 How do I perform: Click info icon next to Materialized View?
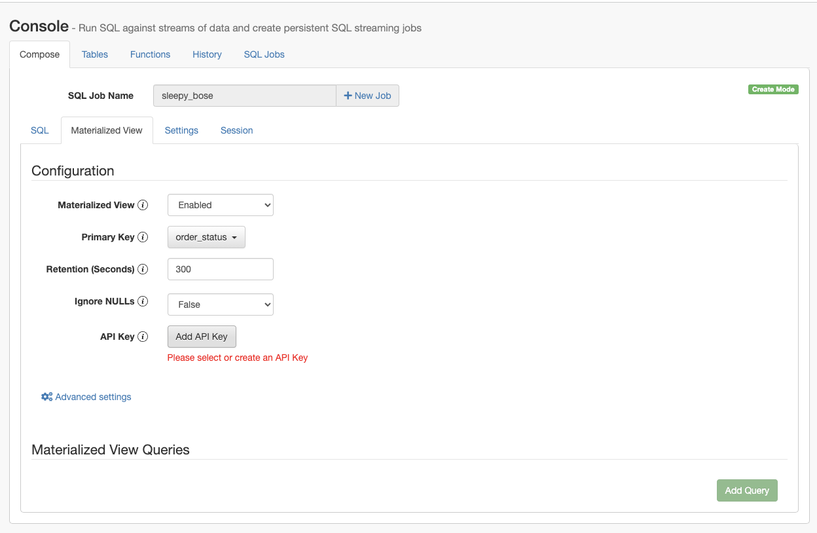click(x=143, y=205)
